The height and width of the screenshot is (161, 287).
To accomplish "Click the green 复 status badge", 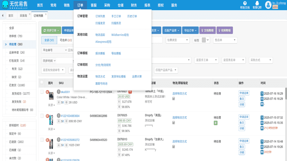I will click(216, 123).
